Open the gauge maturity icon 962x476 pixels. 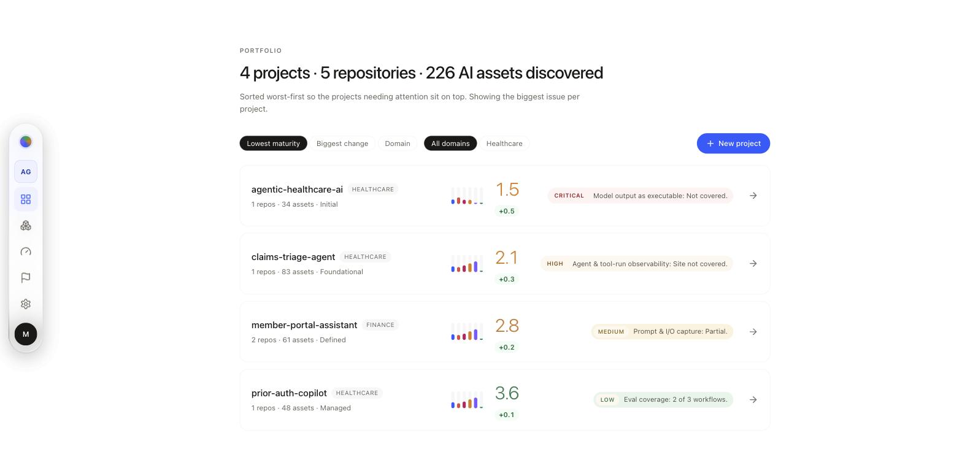[x=26, y=251]
